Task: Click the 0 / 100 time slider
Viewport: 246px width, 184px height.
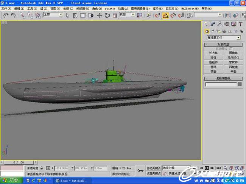Action: click(x=19, y=162)
